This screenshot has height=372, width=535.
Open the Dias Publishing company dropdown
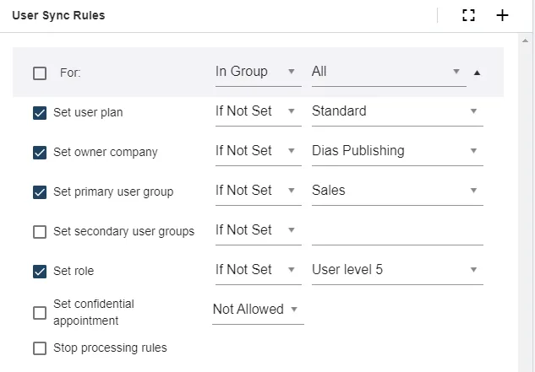pyautogui.click(x=396, y=151)
